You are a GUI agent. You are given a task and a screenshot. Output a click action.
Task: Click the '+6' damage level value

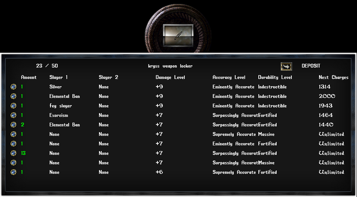[x=159, y=172]
